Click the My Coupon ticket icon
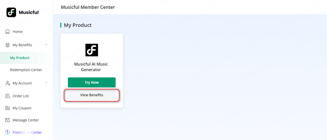This screenshot has width=327, height=140. click(8, 108)
